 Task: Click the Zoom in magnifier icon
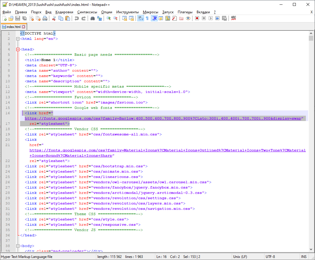coord(109,18)
